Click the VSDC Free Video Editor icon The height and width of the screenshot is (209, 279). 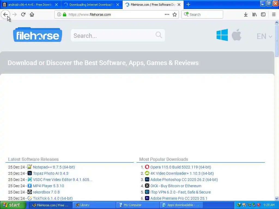tap(30, 180)
